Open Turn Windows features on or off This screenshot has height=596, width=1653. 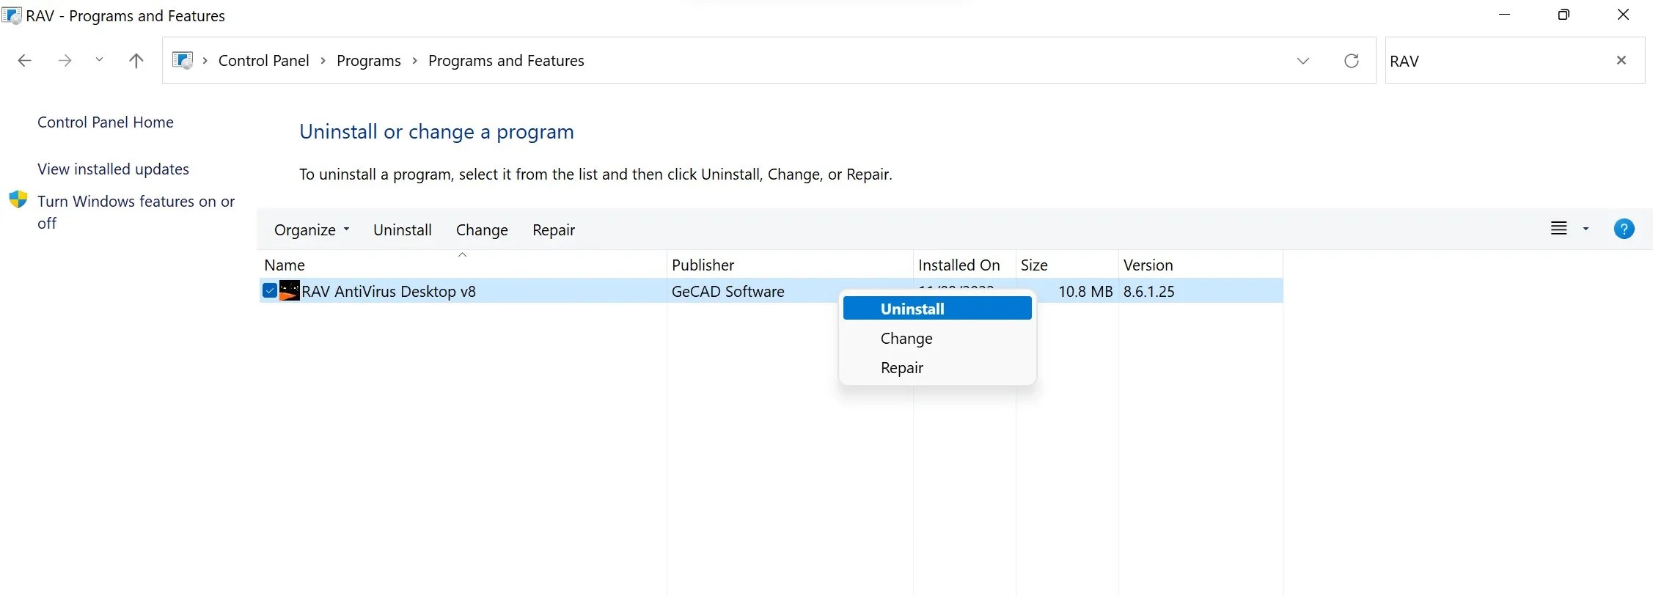[136, 212]
